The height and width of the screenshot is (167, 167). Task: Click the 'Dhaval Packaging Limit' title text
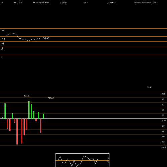coord(145,3)
